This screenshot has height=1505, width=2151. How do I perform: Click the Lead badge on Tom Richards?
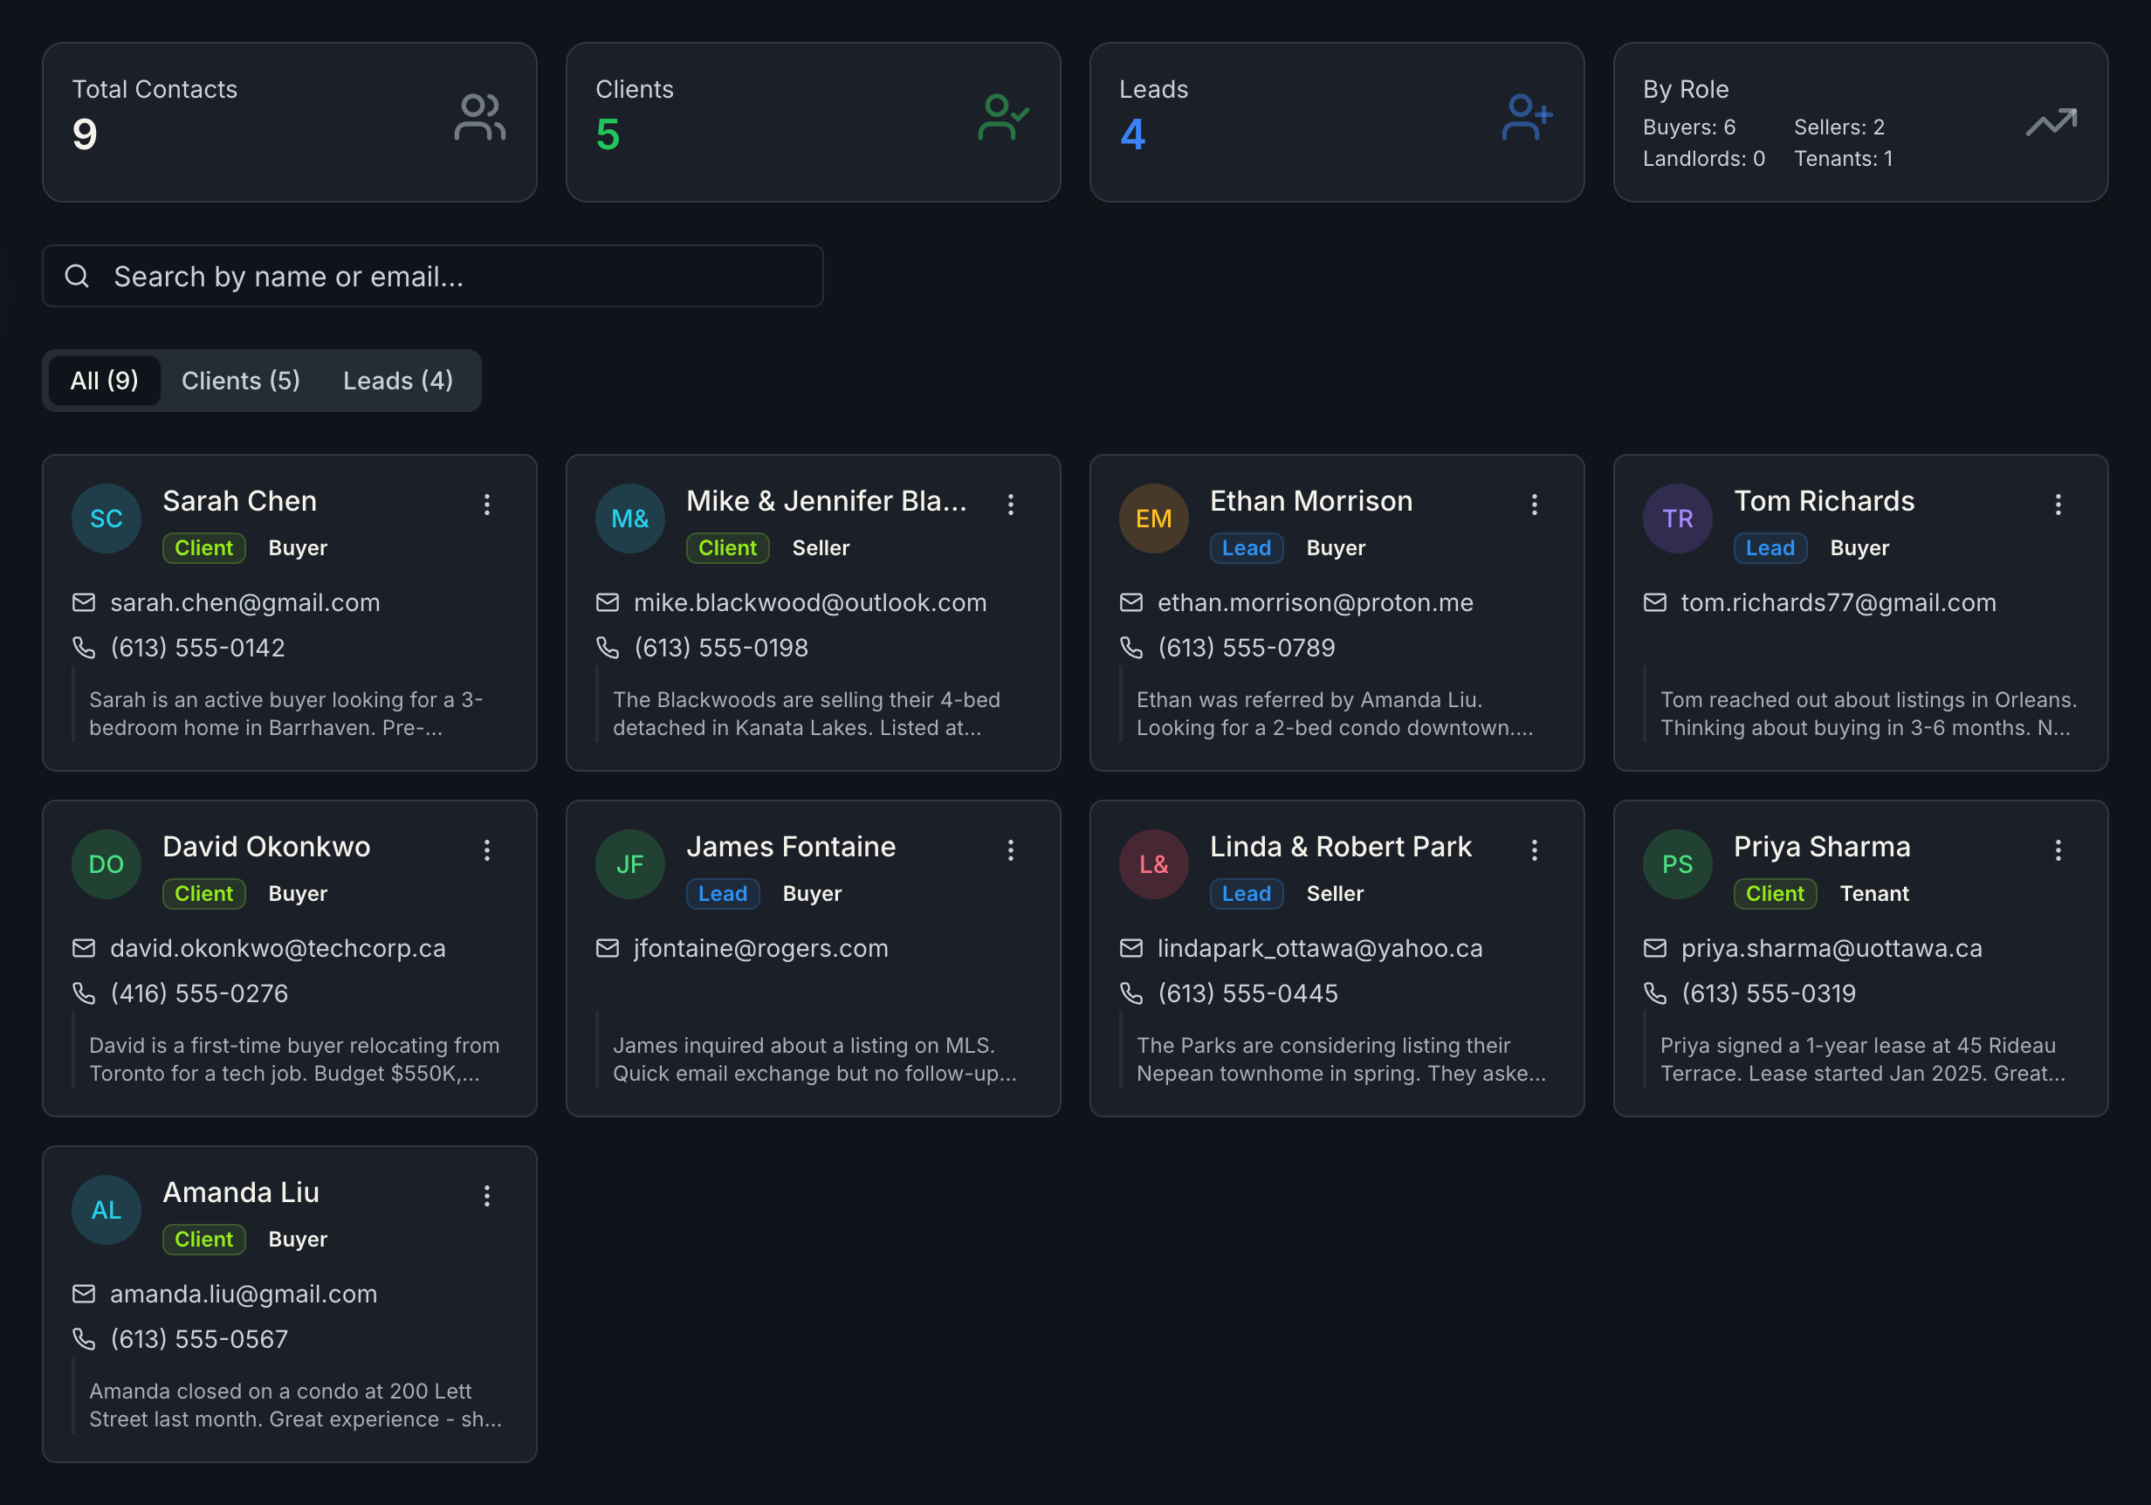pos(1769,548)
